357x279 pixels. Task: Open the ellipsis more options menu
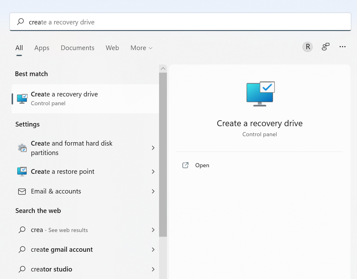click(343, 47)
